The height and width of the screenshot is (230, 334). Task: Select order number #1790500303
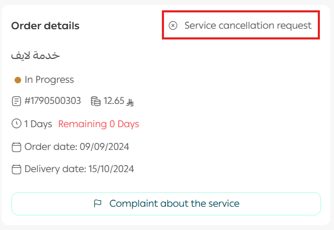53,101
